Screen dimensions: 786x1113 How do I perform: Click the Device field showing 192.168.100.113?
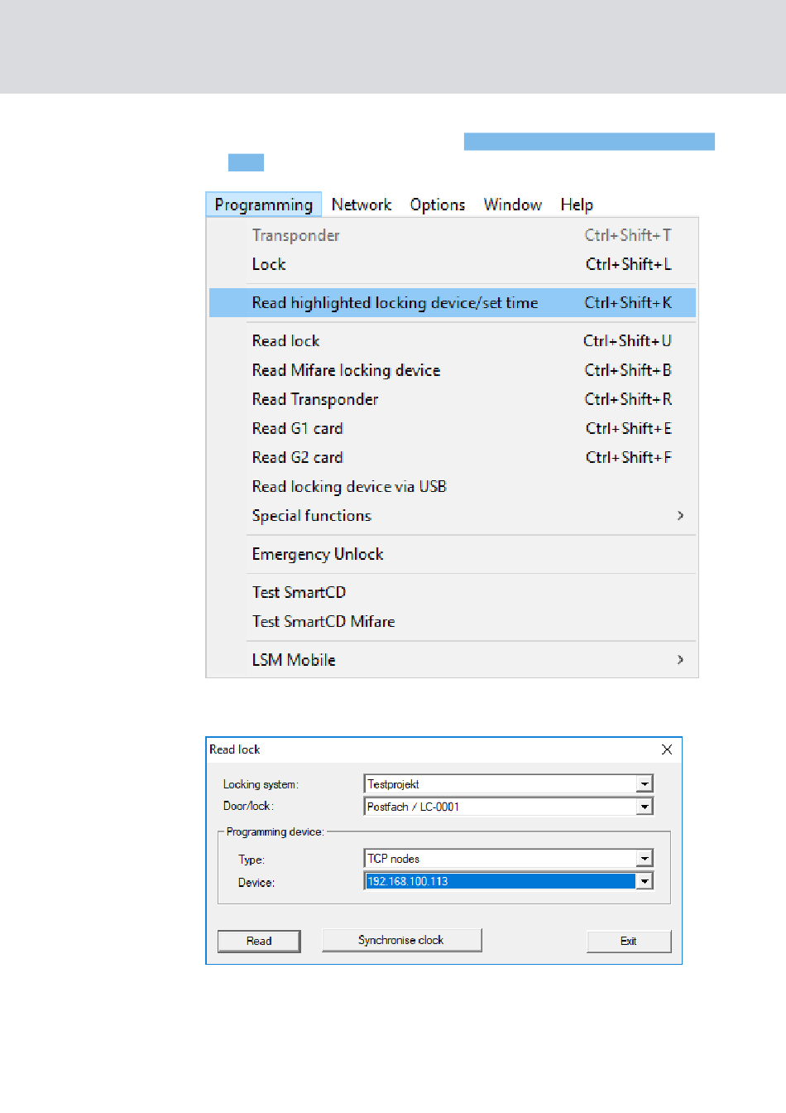tap(500, 881)
